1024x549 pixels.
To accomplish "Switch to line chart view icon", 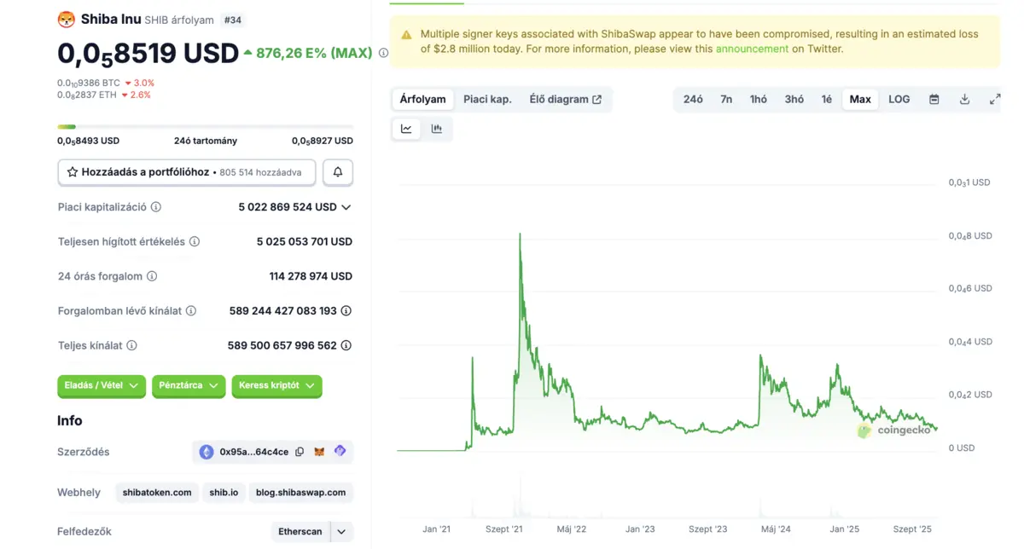I will pyautogui.click(x=406, y=129).
